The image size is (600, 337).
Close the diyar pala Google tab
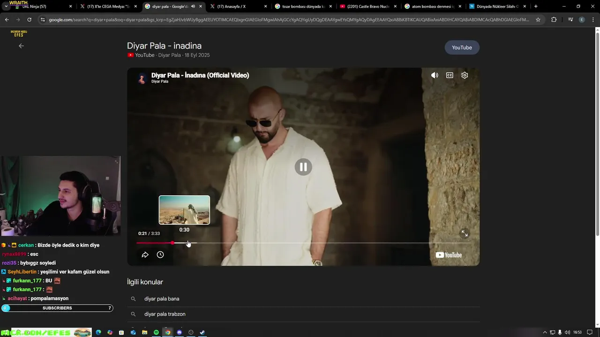pyautogui.click(x=201, y=7)
